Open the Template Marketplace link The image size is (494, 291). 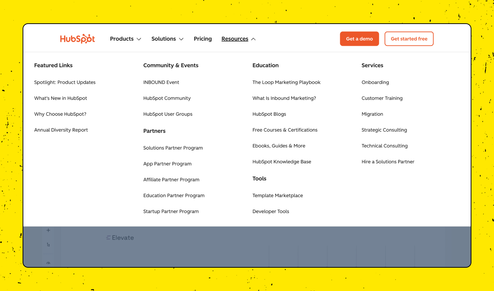coord(278,195)
